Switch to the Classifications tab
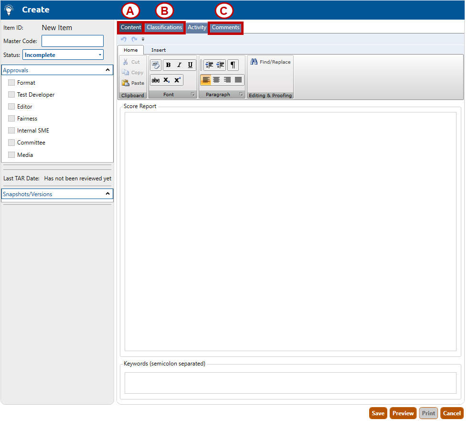The width and height of the screenshot is (468, 421). (x=164, y=27)
